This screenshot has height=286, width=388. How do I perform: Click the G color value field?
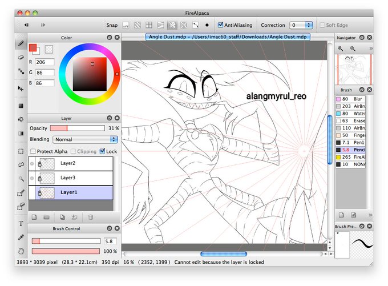[45, 72]
